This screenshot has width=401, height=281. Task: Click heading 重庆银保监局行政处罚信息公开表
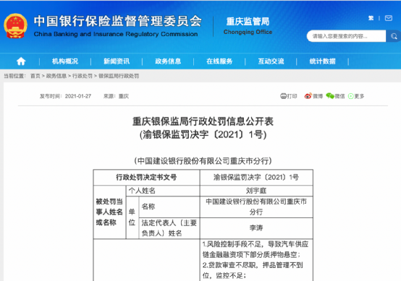coord(203,121)
